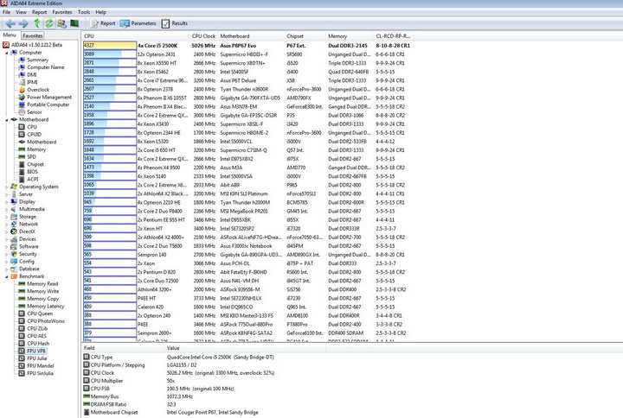Switch to the Menu tab
Viewport: 623px width, 418px height.
coord(10,35)
